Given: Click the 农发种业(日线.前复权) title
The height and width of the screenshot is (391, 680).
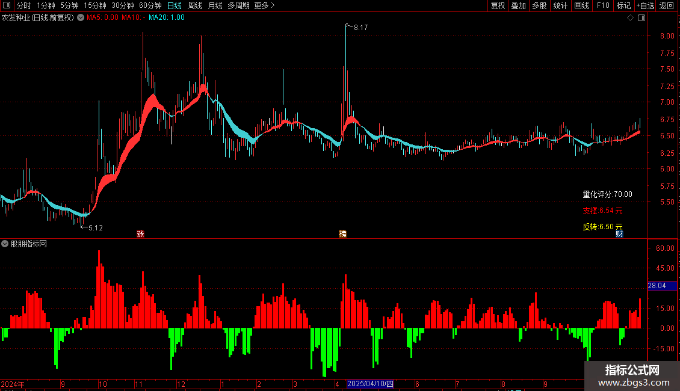Looking at the screenshot, I should (38, 17).
